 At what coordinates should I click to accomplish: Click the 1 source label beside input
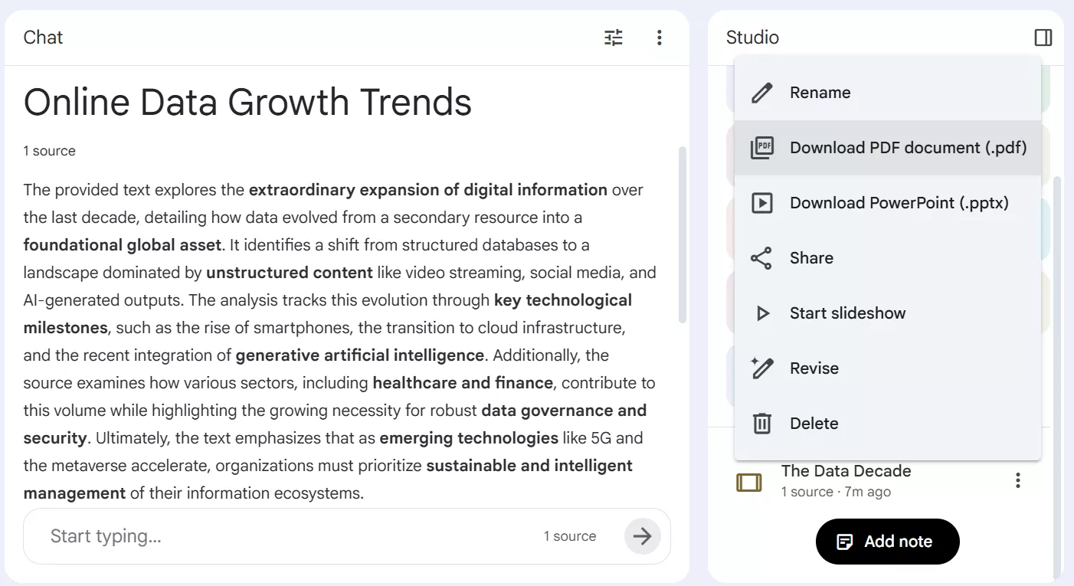[569, 536]
